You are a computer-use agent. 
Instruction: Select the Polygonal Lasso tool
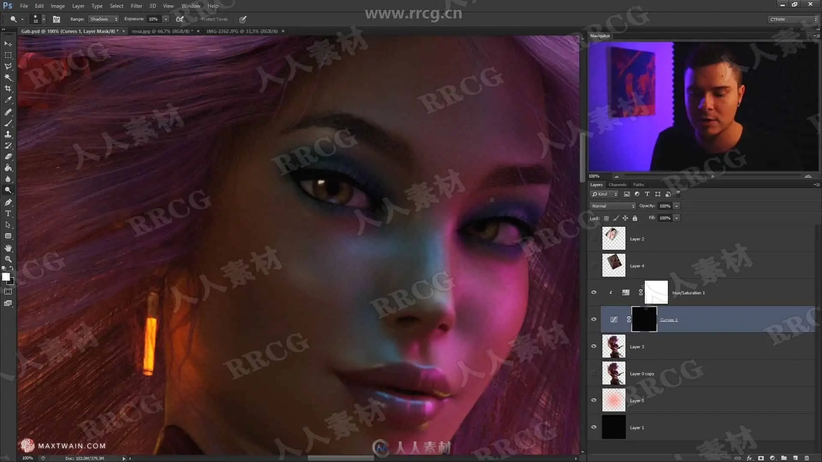click(8, 66)
